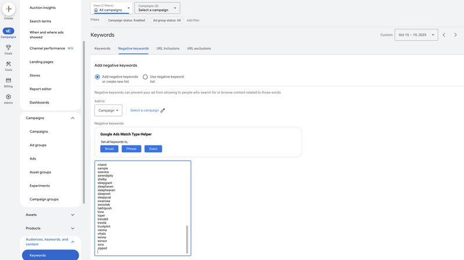This screenshot has width=464, height=260.
Task: Open Search terms in sidebar
Action: 40,21
